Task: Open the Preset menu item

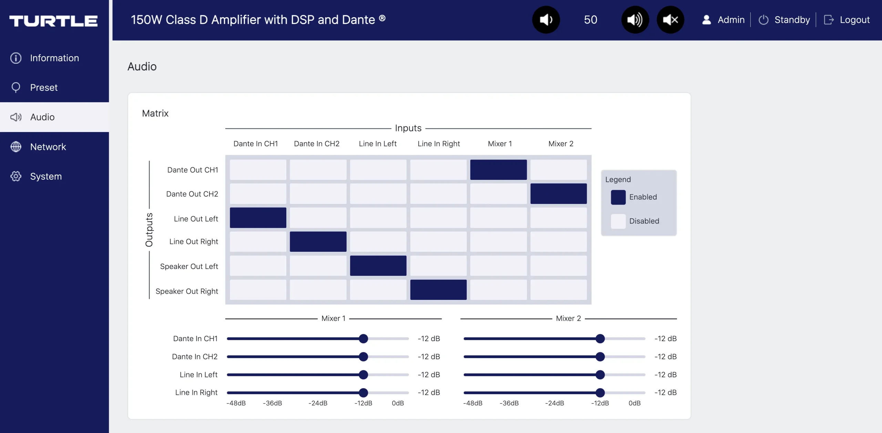Action: [x=44, y=88]
